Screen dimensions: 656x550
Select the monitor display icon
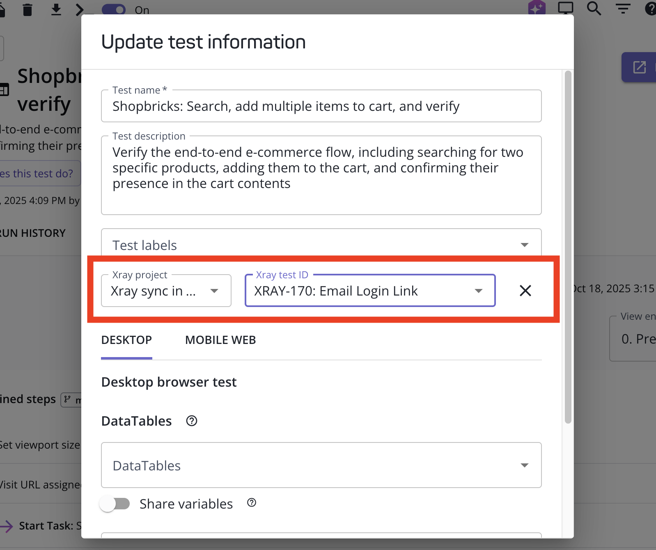click(566, 8)
